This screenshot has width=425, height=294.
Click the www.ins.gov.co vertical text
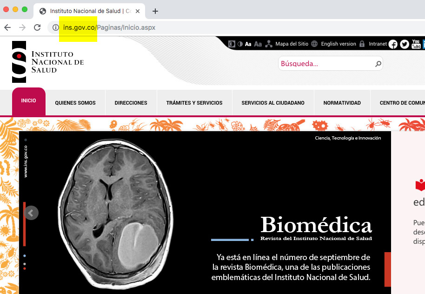click(x=26, y=161)
